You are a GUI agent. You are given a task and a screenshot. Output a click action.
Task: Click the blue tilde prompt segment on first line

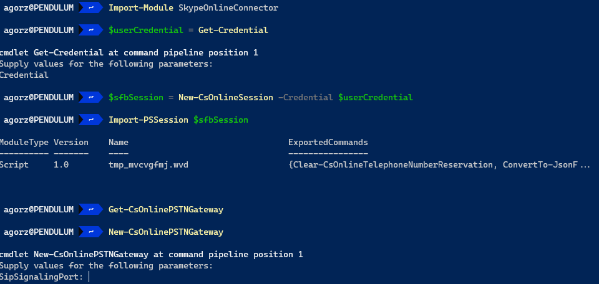pyautogui.click(x=91, y=7)
